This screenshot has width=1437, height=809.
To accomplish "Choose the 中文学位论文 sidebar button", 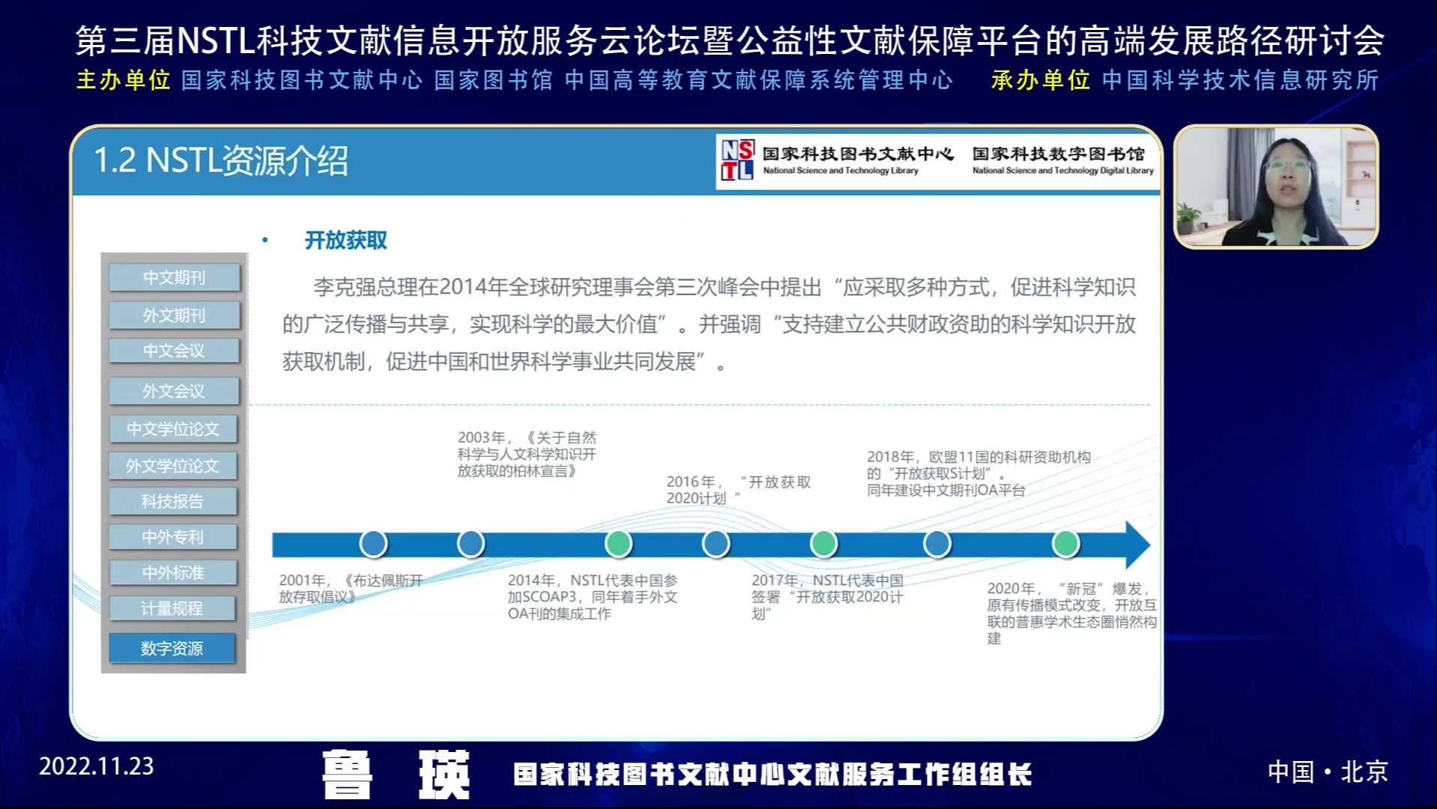I will click(173, 428).
